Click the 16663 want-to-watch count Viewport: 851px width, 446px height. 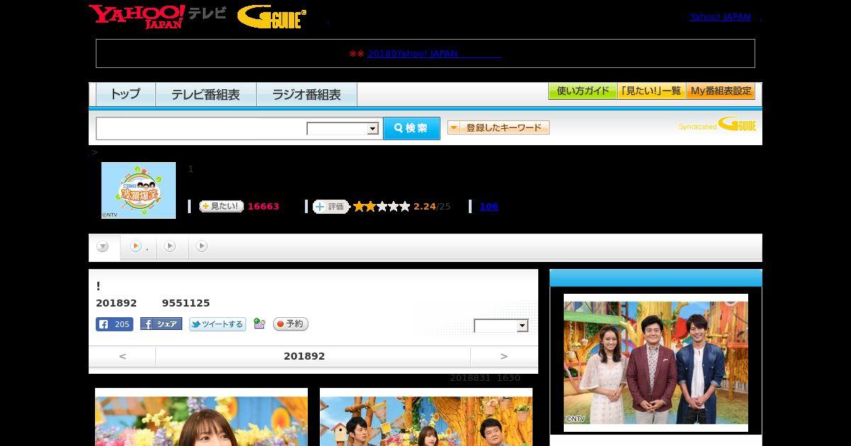[x=263, y=207]
